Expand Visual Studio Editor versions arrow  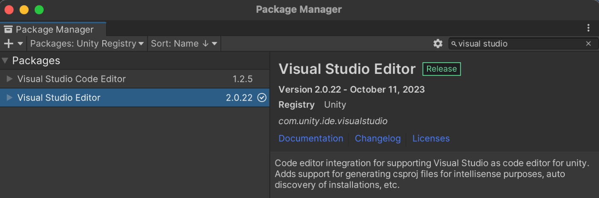pos(9,98)
